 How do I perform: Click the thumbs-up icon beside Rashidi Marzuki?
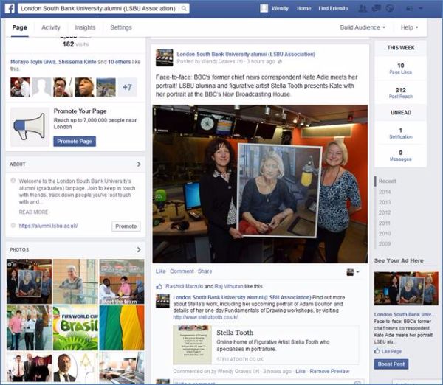(x=159, y=286)
